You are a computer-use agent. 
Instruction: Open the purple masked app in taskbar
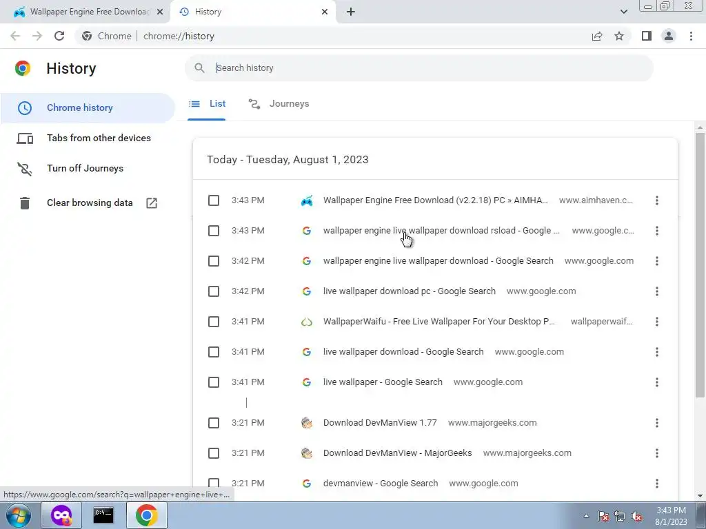pyautogui.click(x=61, y=515)
